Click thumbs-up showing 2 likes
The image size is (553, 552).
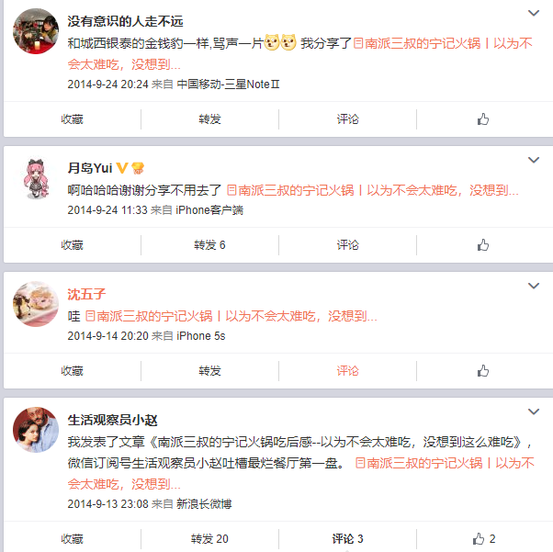pyautogui.click(x=484, y=538)
